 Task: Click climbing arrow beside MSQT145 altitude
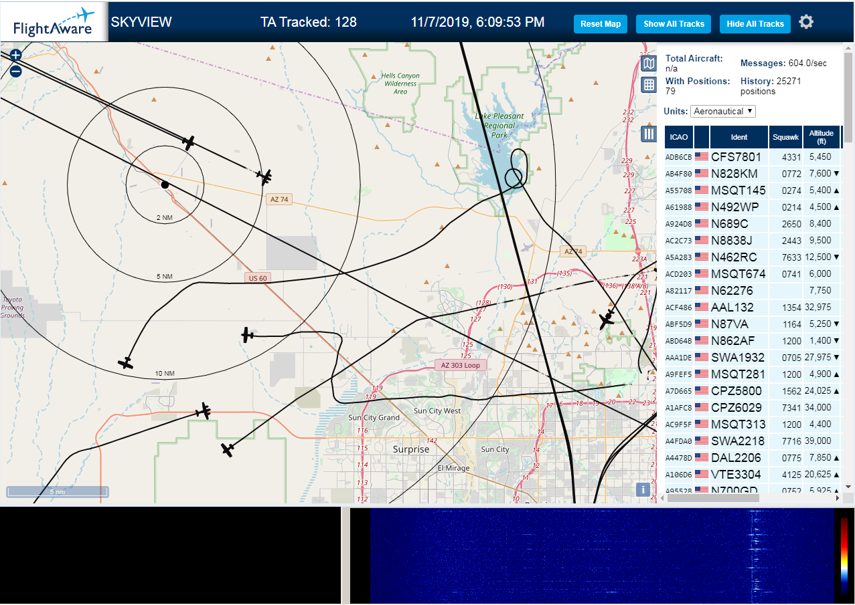pyautogui.click(x=837, y=191)
